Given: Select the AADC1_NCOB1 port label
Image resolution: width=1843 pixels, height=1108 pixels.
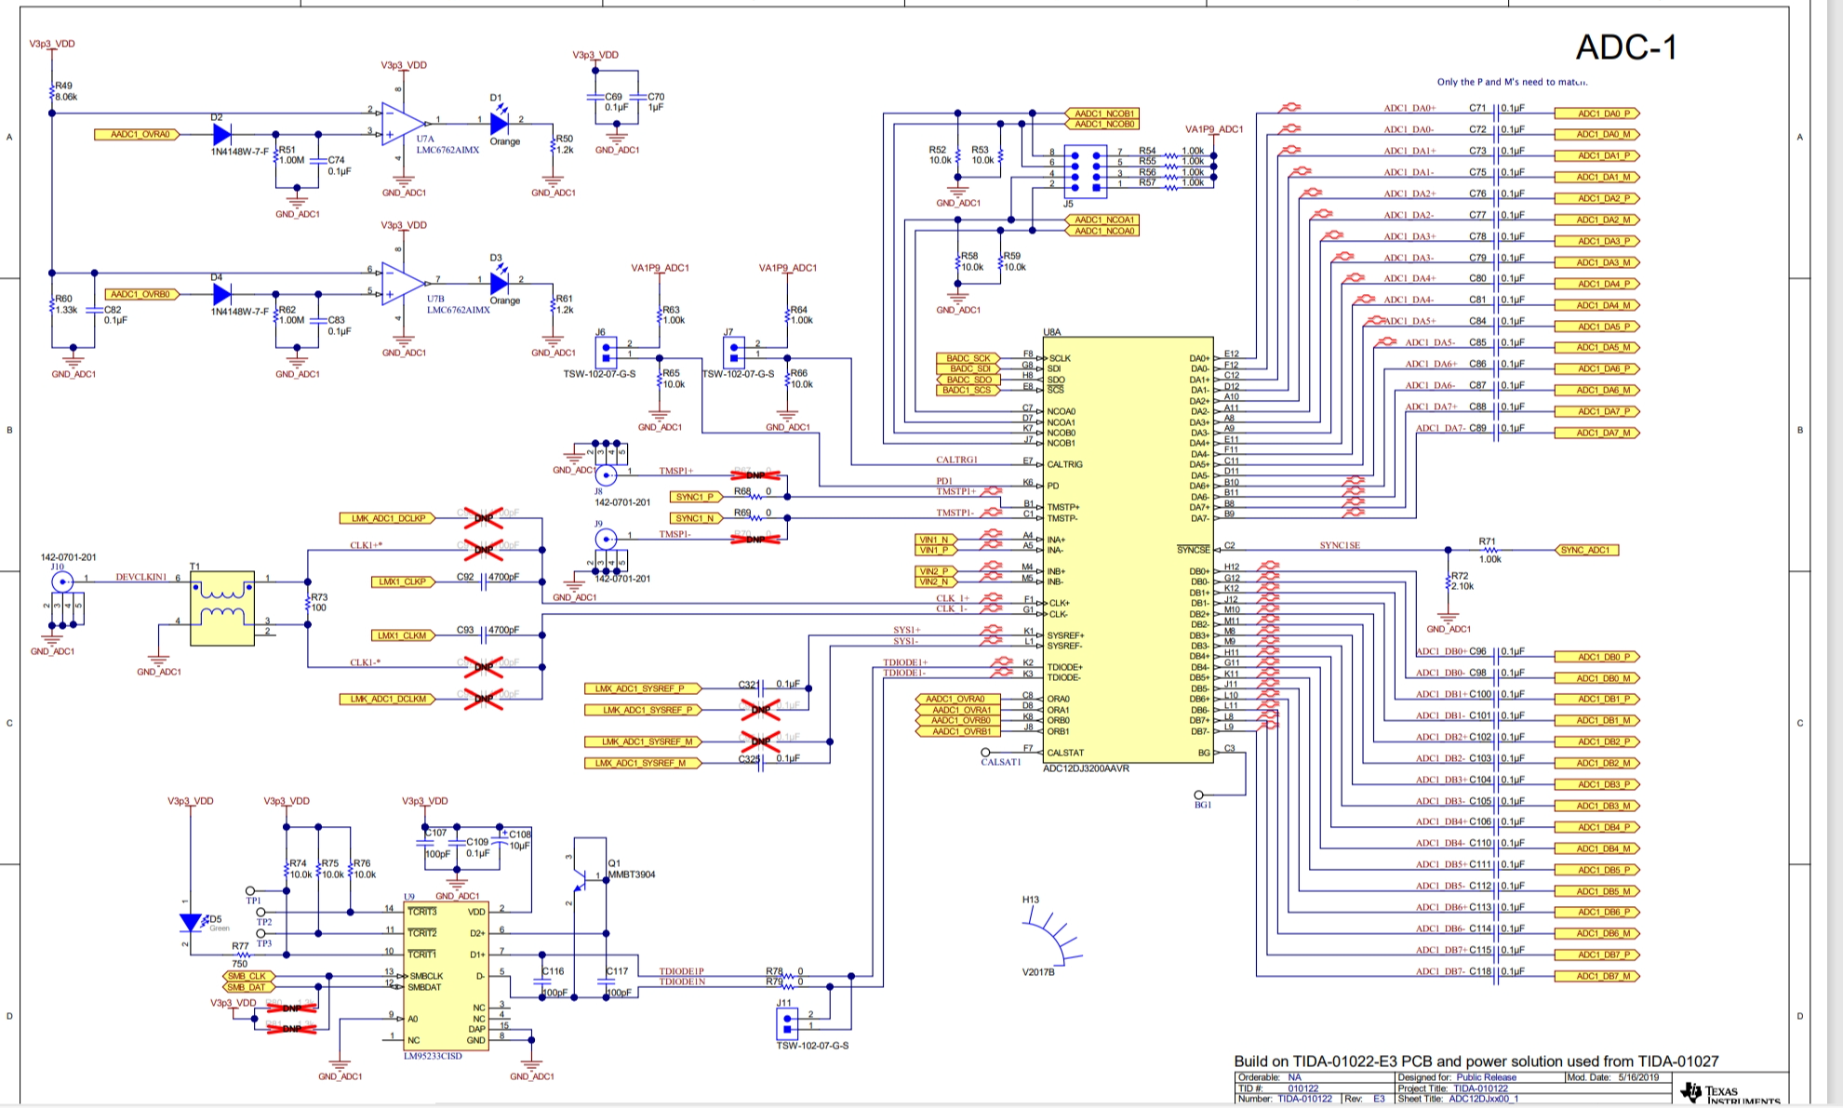Looking at the screenshot, I should 1102,113.
